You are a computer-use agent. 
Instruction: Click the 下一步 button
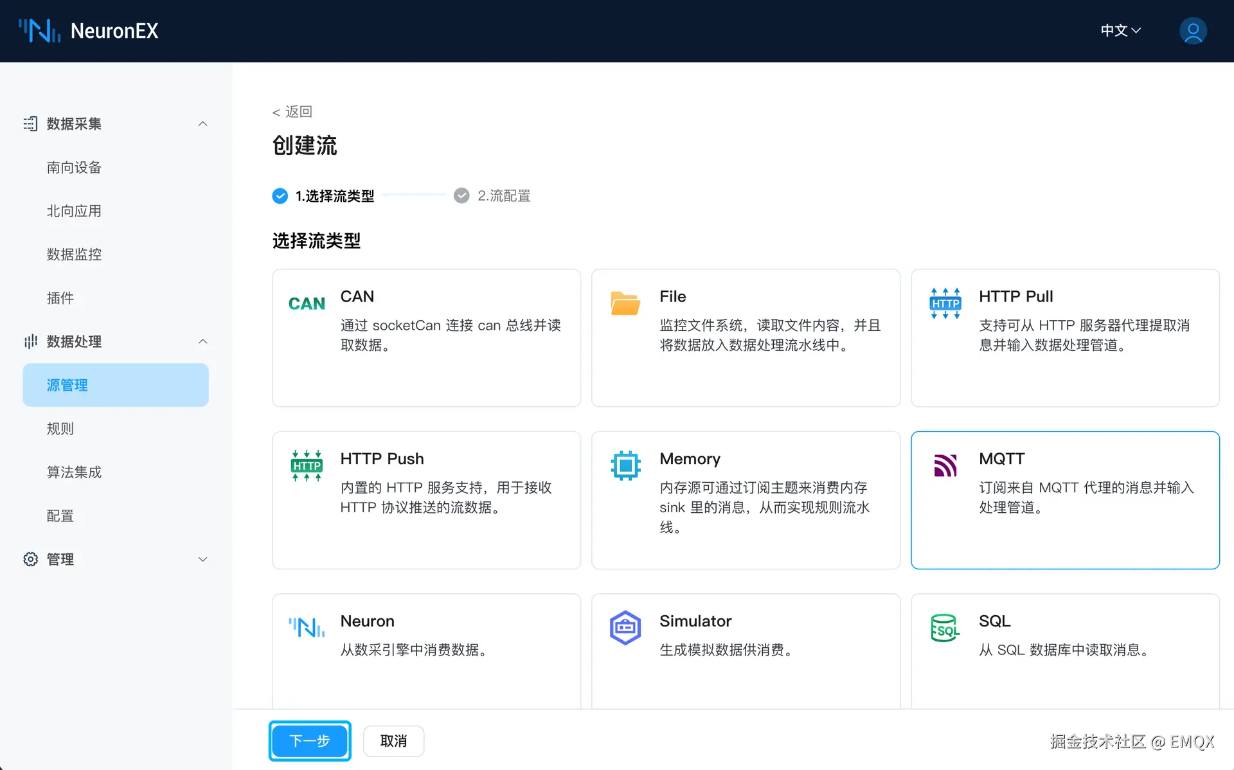pyautogui.click(x=310, y=740)
